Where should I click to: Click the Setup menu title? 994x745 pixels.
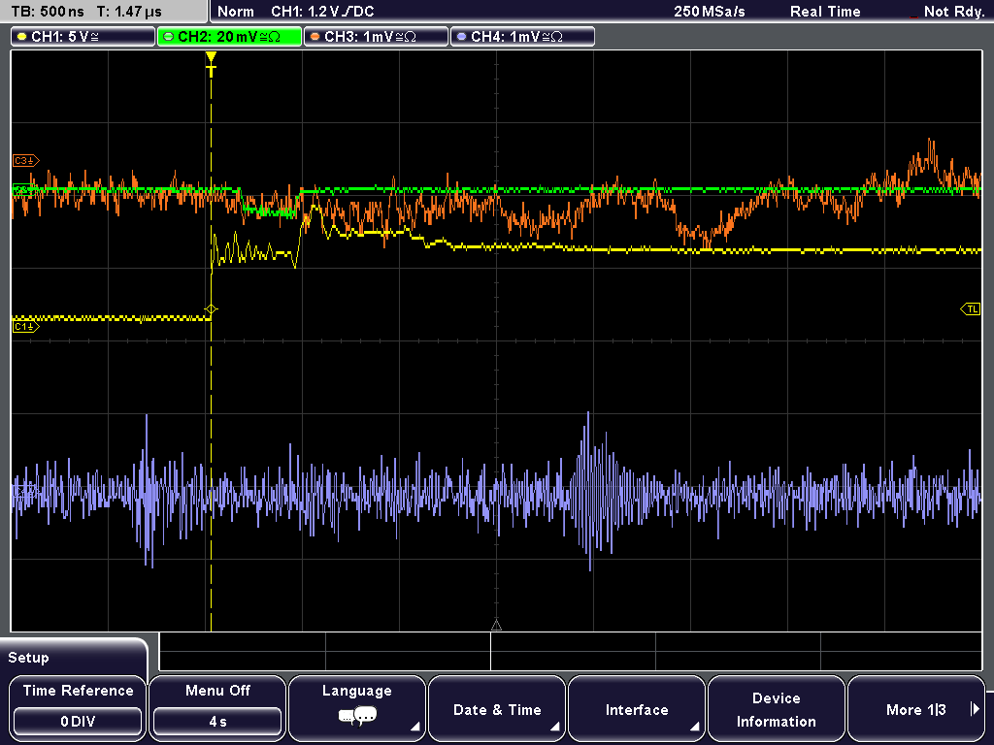pos(28,658)
